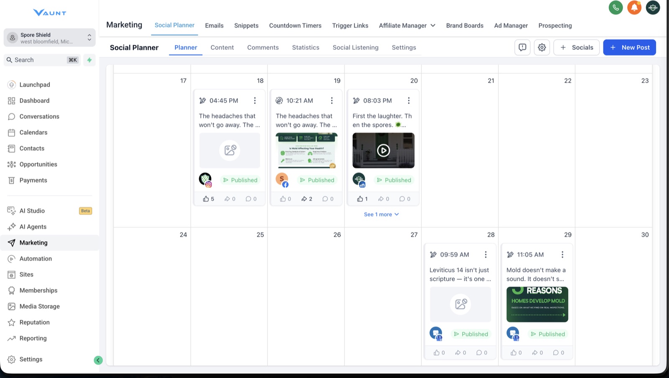
Task: Open the Ad Manager tab
Action: 511,26
